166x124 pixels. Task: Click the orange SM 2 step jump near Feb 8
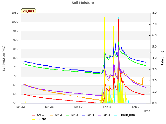(x=142, y=81)
